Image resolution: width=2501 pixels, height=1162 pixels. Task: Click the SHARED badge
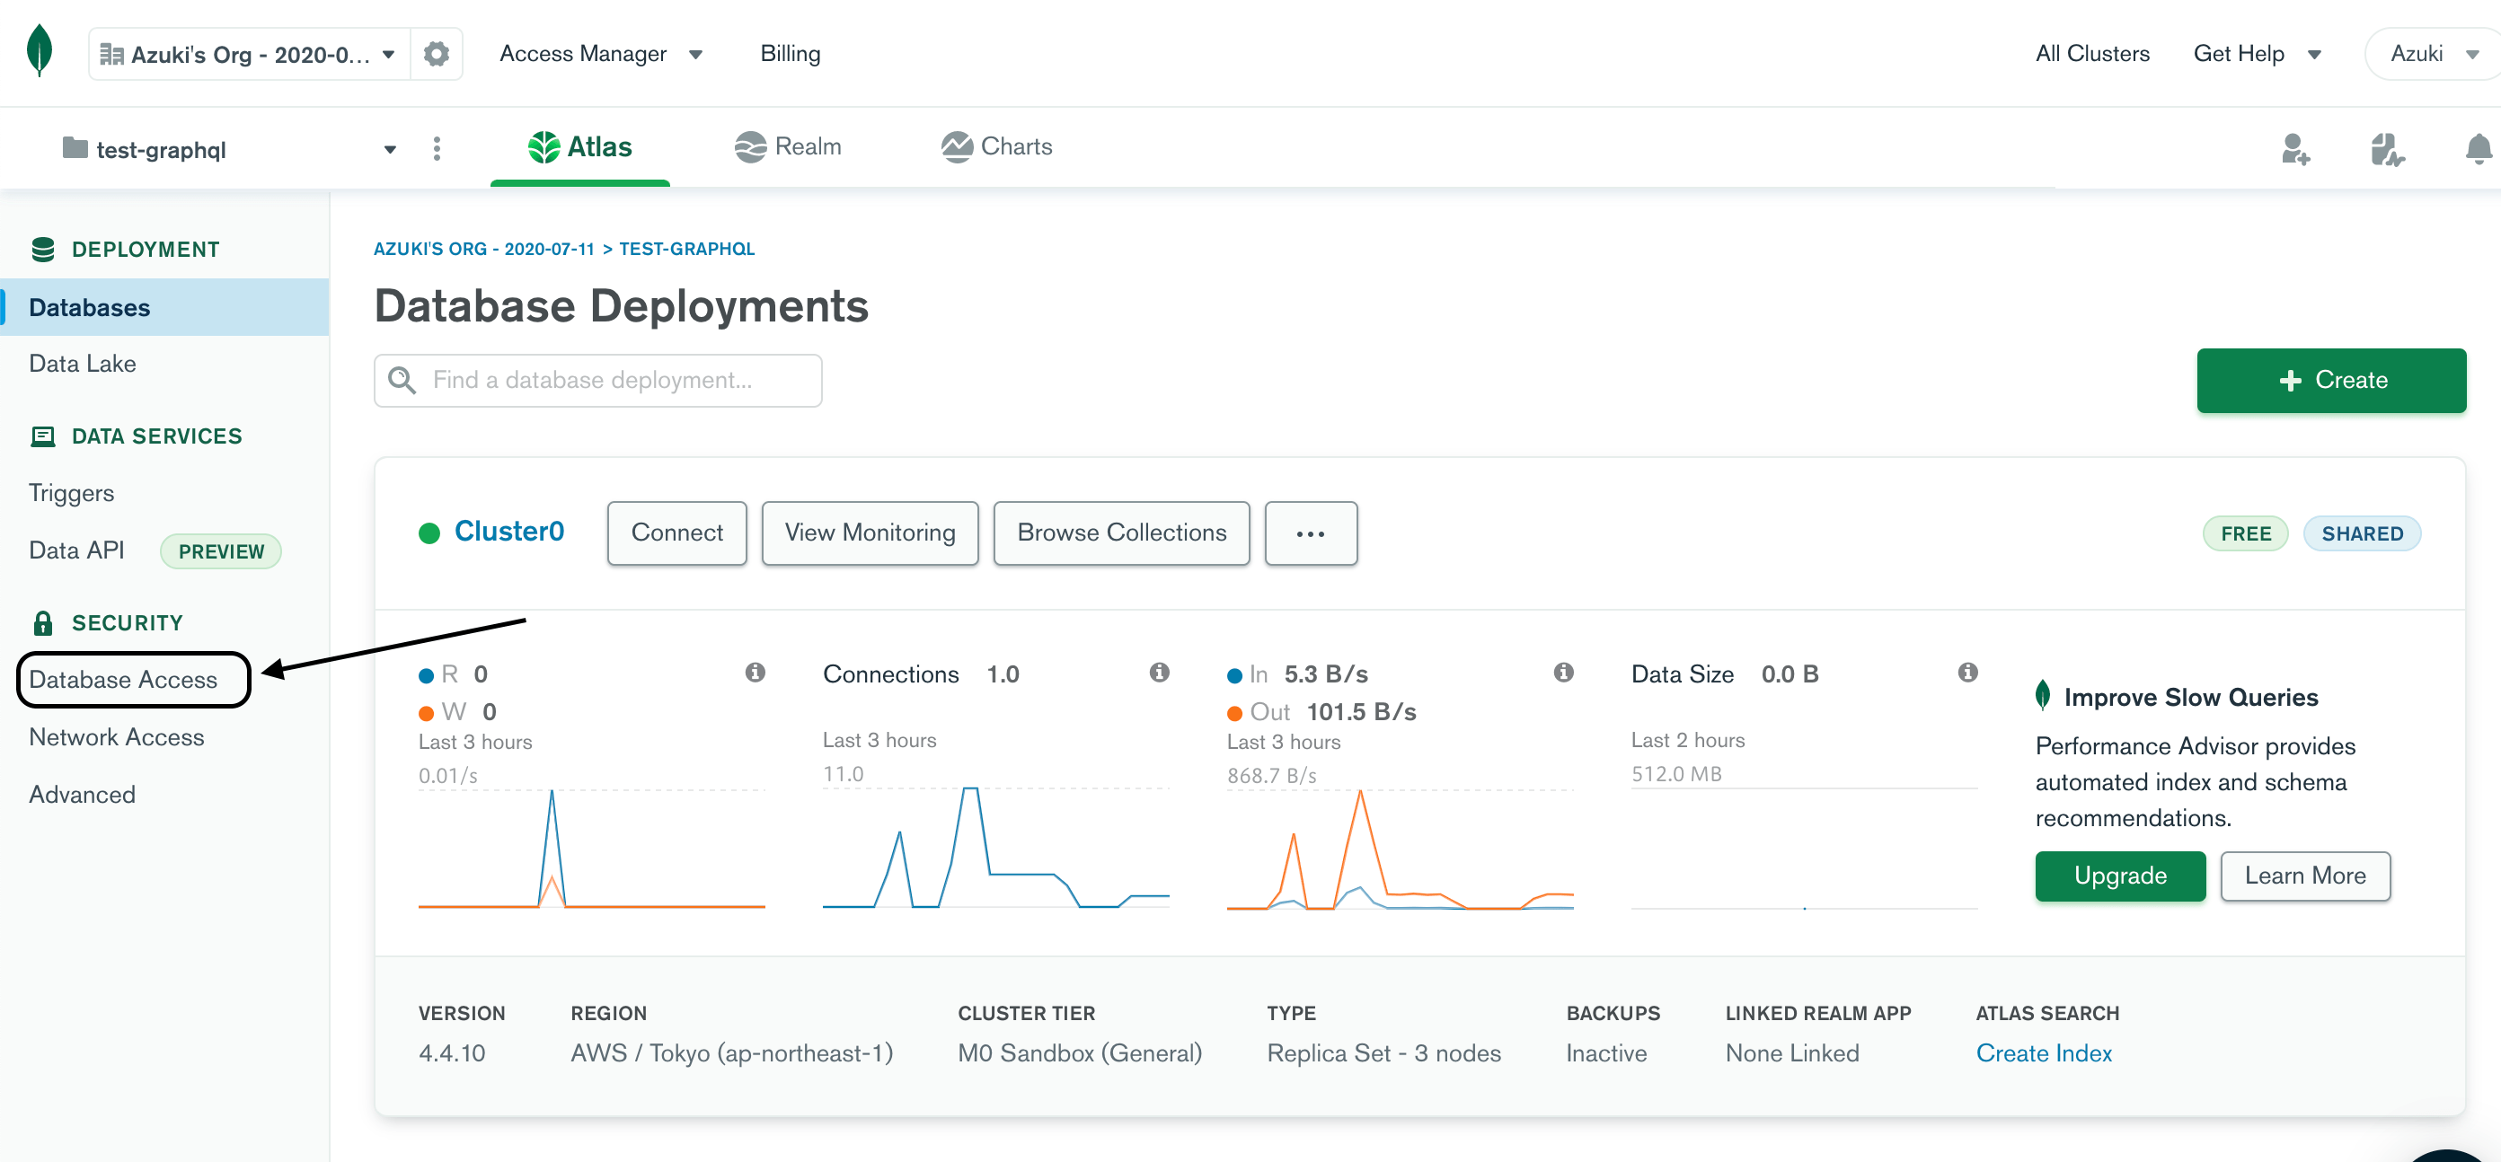point(2362,534)
